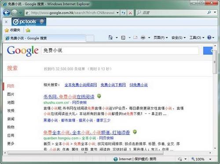Viewport: 220px width, 164px height.
Task: Open related search 58免费小说
Action: 139,85
